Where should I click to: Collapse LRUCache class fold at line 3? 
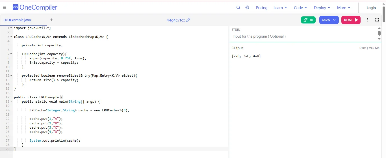pyautogui.click(x=11, y=37)
